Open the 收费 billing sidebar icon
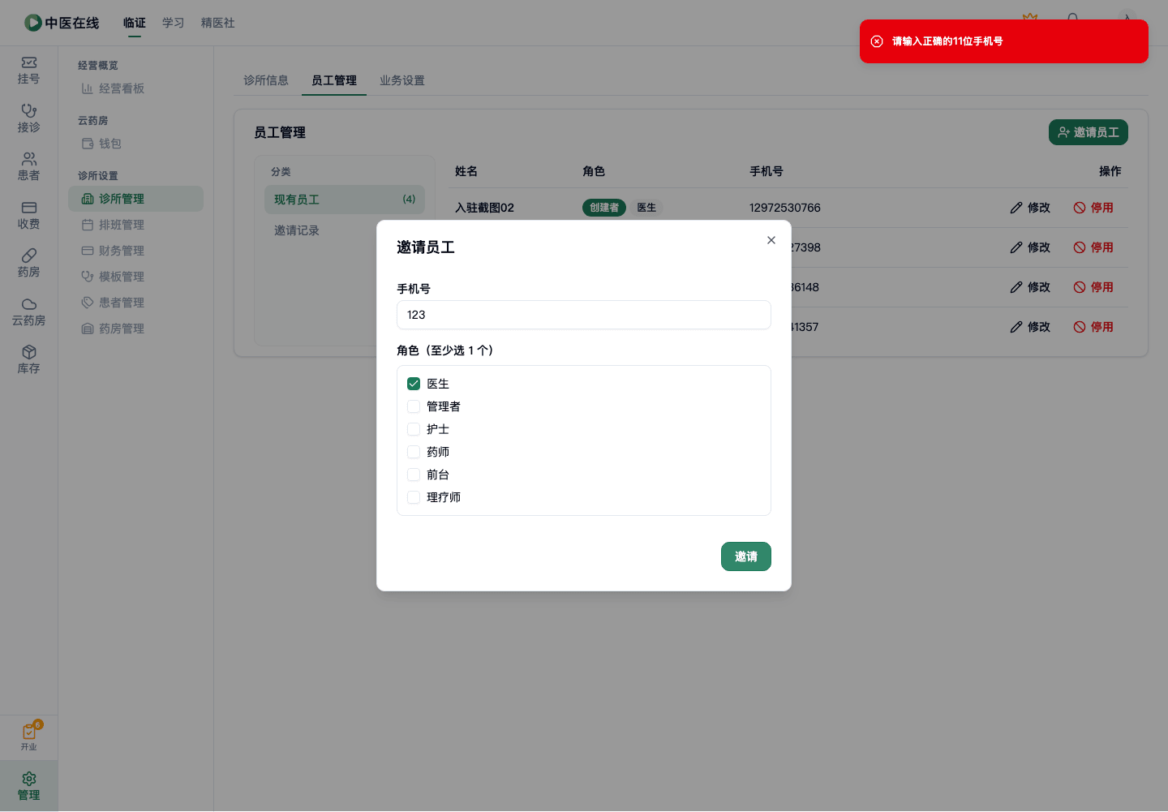 (x=28, y=215)
